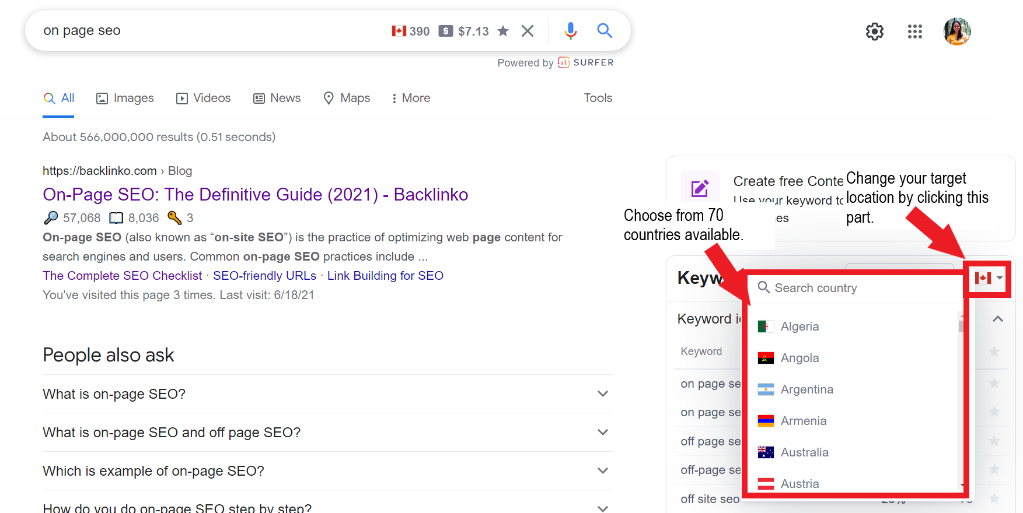
Task: Open the On-Page SEO Backlinko result title
Action: [255, 194]
